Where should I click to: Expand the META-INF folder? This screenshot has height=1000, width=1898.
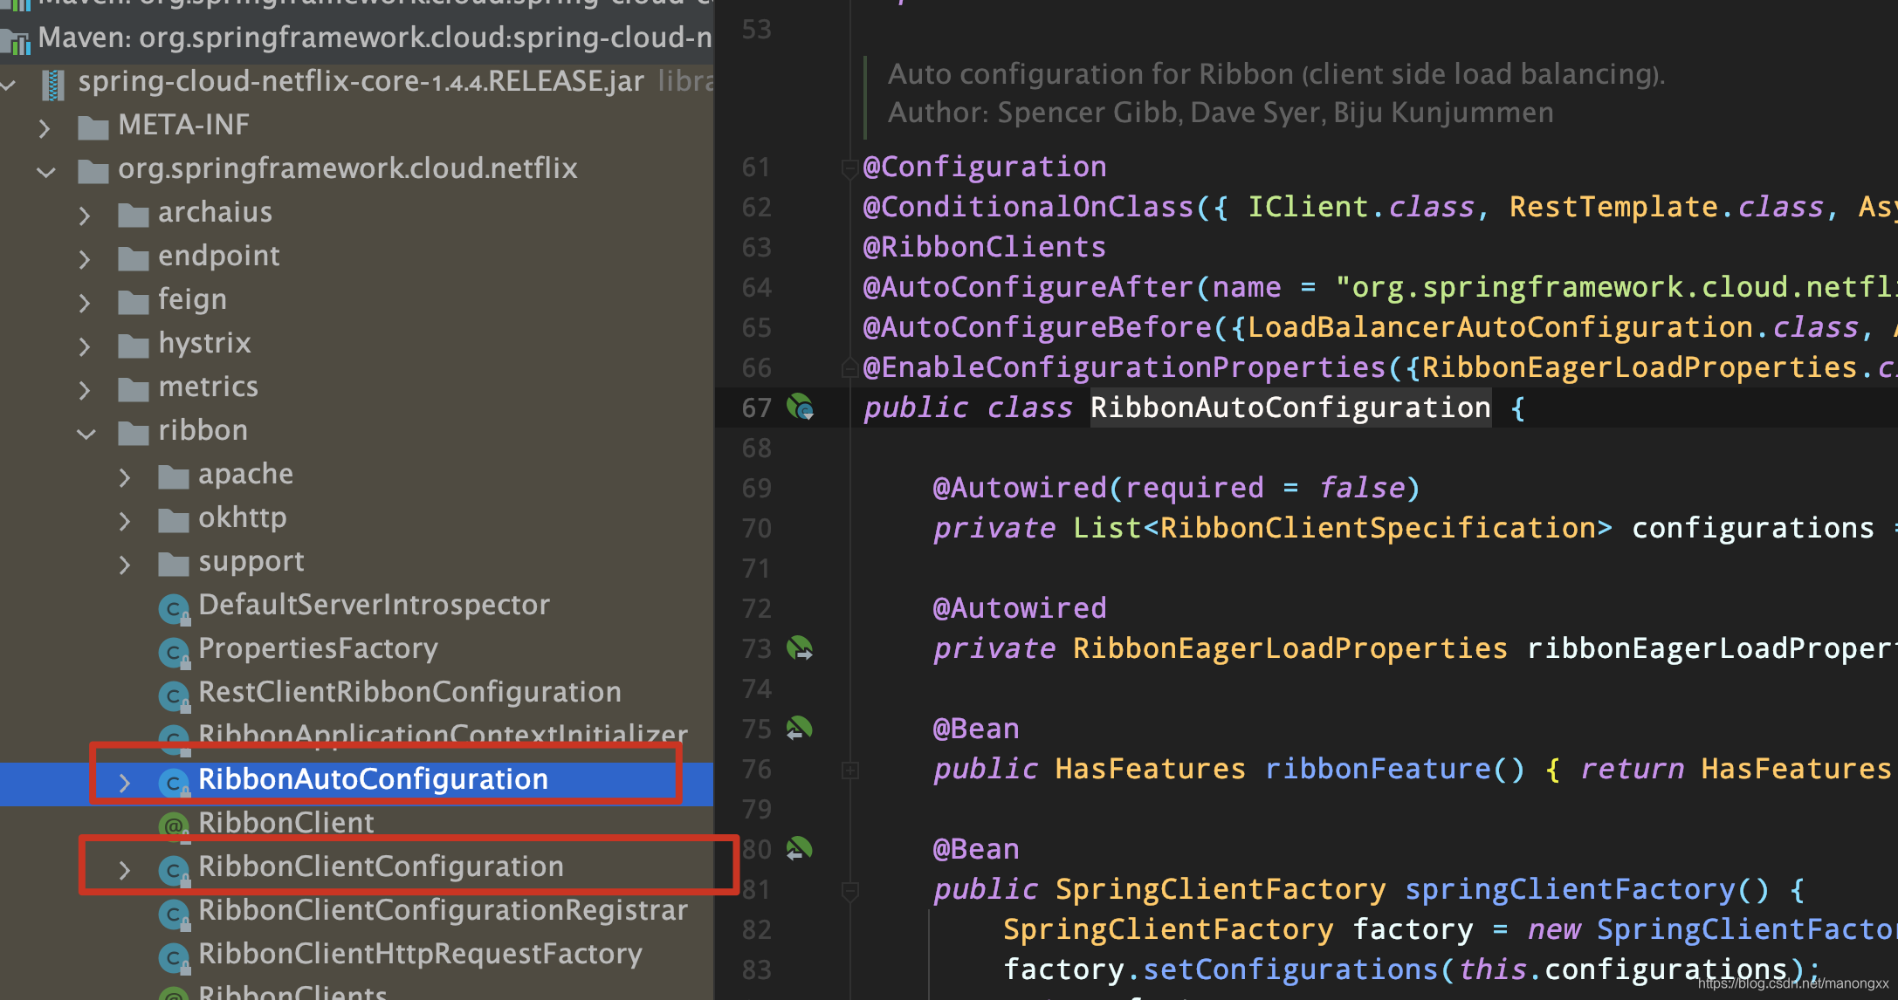pos(45,128)
